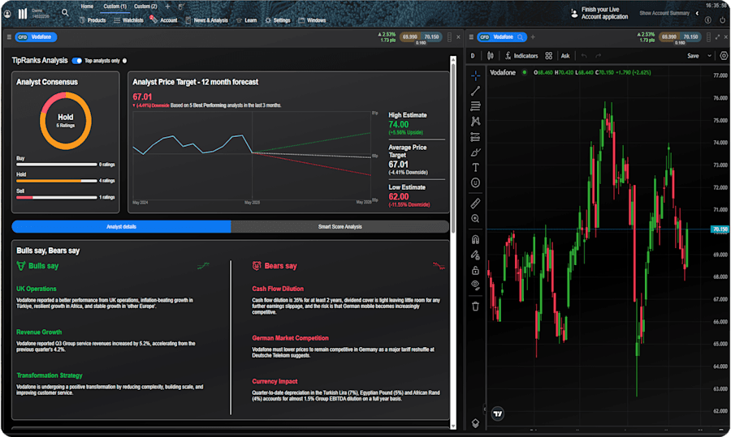The height and width of the screenshot is (437, 731).
Task: Click the Indicators button
Action: pos(521,56)
